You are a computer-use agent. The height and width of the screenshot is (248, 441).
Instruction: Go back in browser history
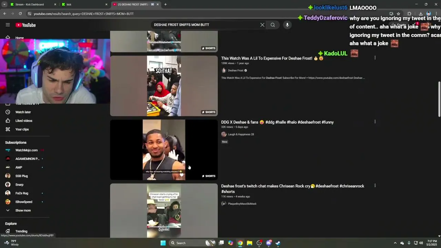(x=5, y=13)
